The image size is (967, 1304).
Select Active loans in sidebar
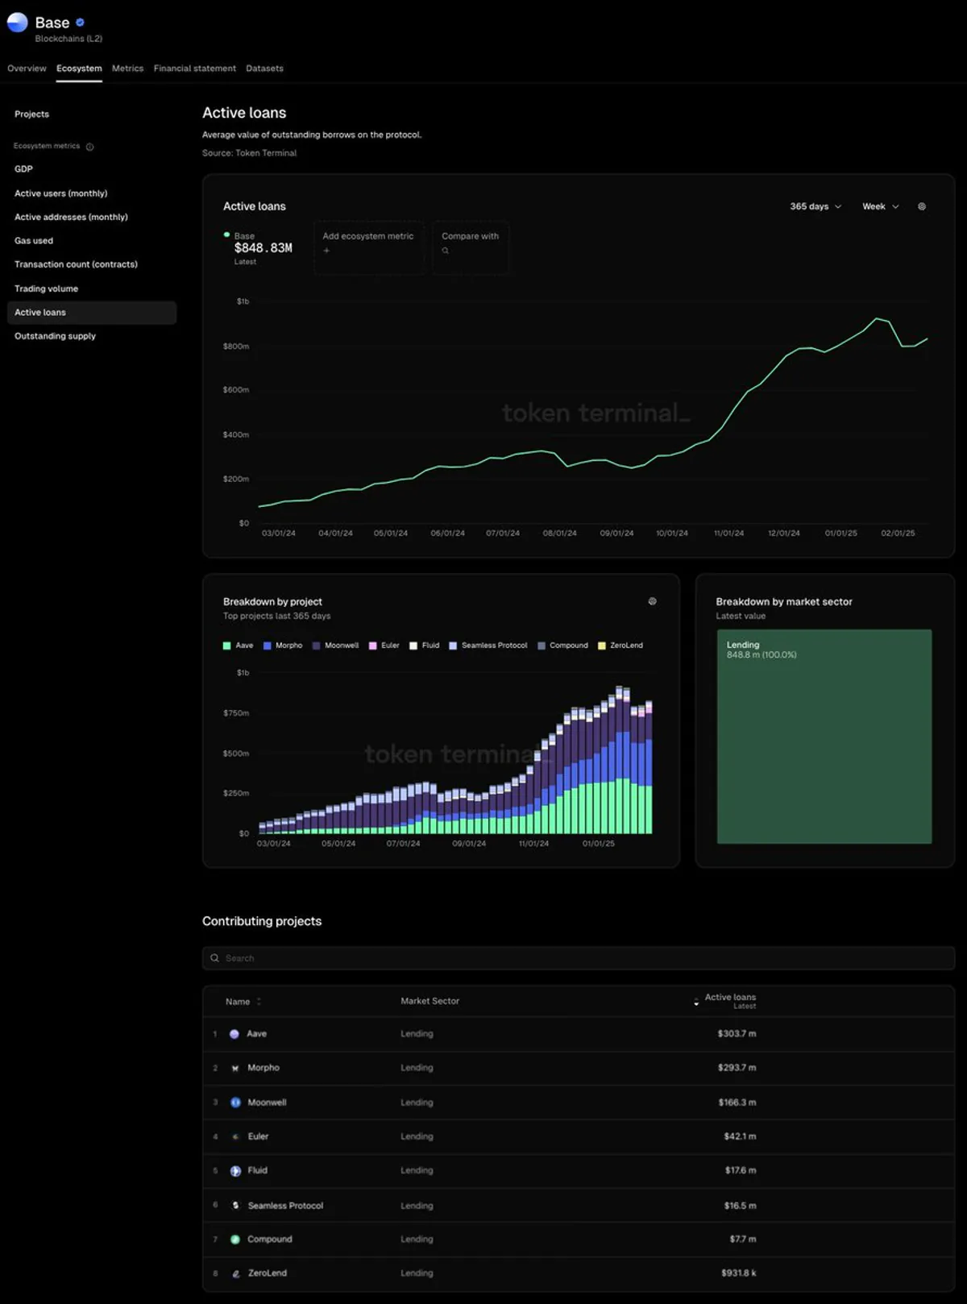(x=92, y=313)
